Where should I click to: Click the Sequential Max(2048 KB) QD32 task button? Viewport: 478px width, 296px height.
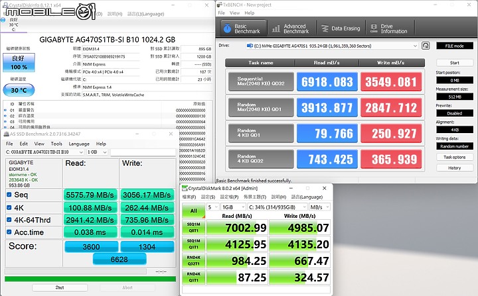coord(261,81)
